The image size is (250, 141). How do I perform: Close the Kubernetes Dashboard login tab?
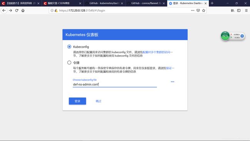pos(206,3)
